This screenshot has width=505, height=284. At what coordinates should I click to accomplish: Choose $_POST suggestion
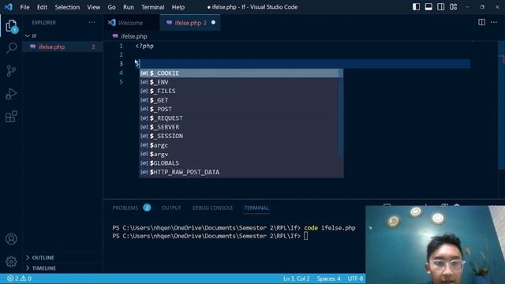pos(239,109)
